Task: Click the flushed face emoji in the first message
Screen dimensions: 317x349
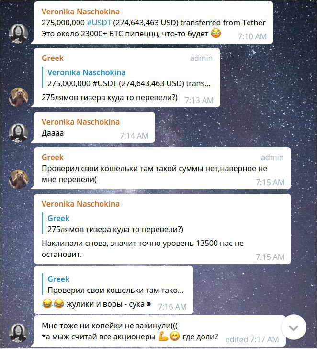Action: click(x=216, y=34)
